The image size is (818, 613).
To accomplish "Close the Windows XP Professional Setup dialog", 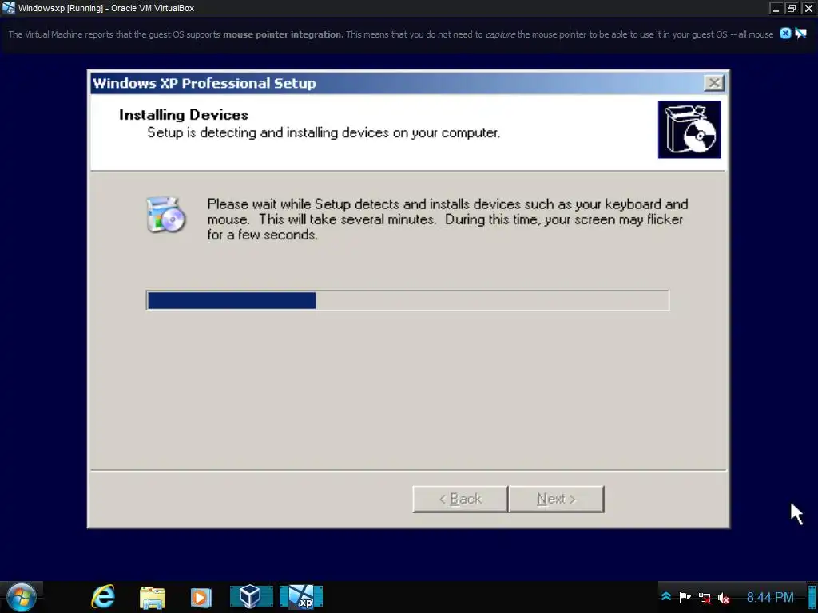I will (713, 83).
